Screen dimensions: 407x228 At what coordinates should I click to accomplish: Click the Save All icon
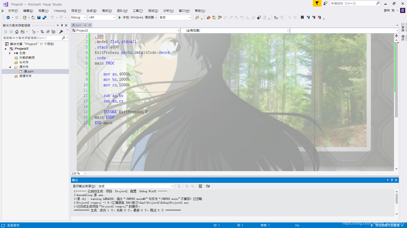click(45, 18)
